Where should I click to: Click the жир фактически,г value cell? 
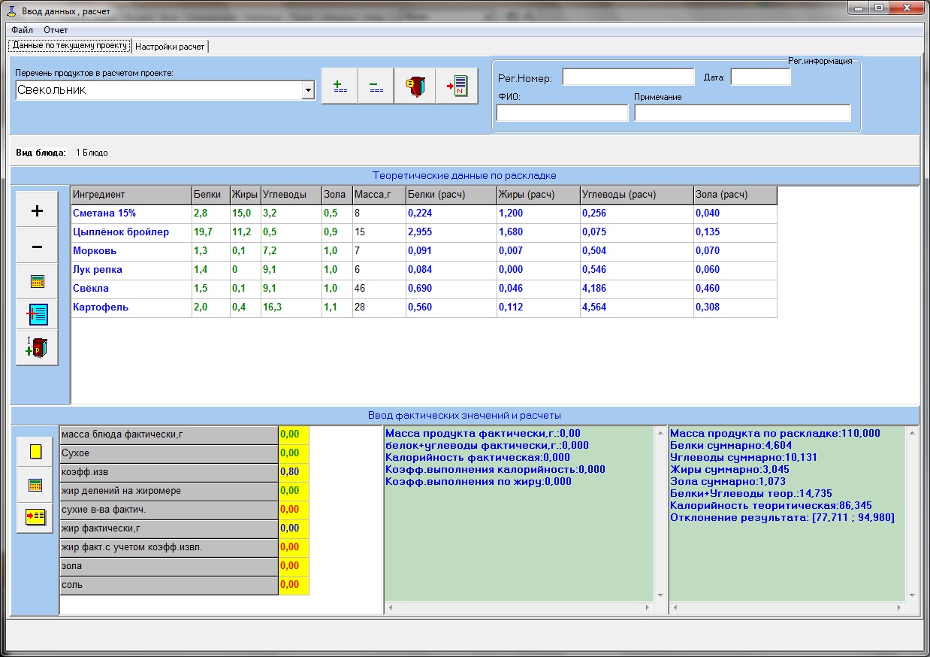(294, 528)
